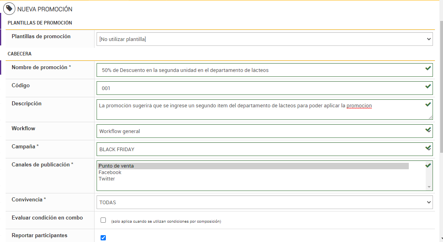Expand the Convivencia dropdown set to TODAS

click(x=264, y=203)
